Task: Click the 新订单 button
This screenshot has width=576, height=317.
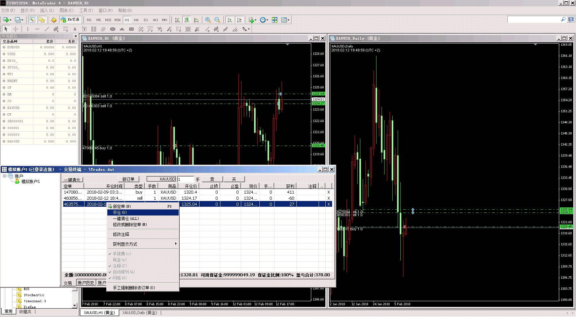Action: click(x=128, y=179)
